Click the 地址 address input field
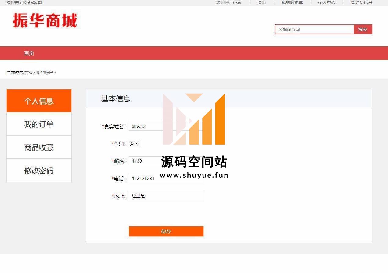Image resolution: width=388 pixels, height=273 pixels. [166, 196]
